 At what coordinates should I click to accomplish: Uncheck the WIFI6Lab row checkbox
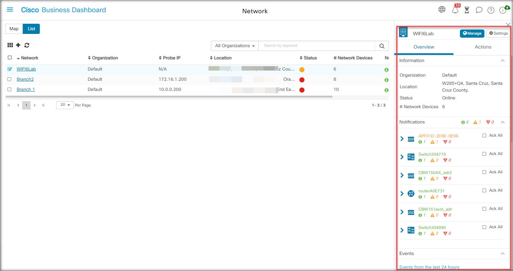[x=10, y=69]
